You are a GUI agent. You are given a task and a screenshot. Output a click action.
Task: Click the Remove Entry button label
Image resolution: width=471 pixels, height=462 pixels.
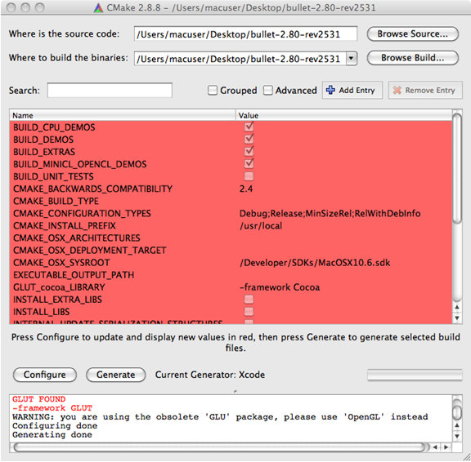pos(430,91)
